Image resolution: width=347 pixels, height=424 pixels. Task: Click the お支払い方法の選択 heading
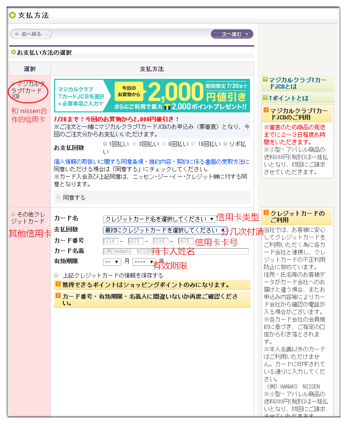(44, 52)
